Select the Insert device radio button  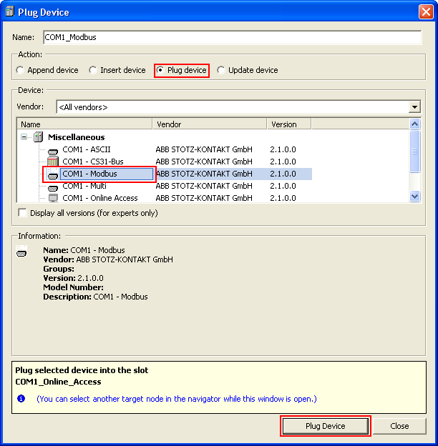(93, 70)
